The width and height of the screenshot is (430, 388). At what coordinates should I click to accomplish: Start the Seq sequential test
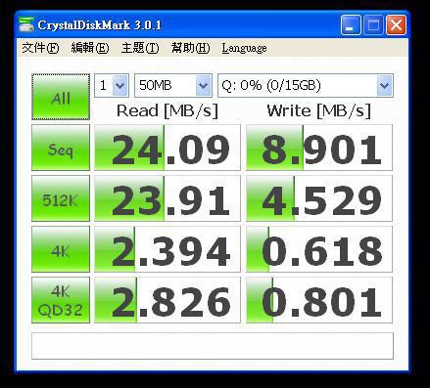(x=61, y=148)
